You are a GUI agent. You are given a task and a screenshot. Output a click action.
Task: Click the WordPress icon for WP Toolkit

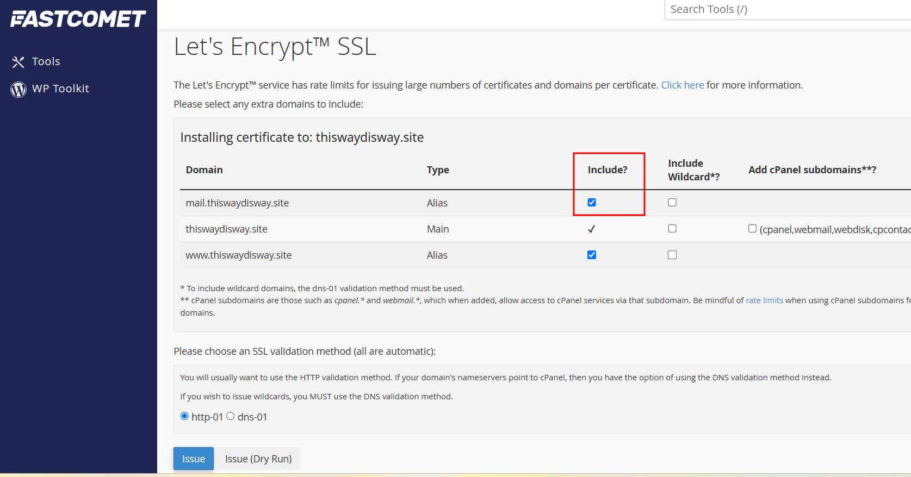tap(18, 89)
